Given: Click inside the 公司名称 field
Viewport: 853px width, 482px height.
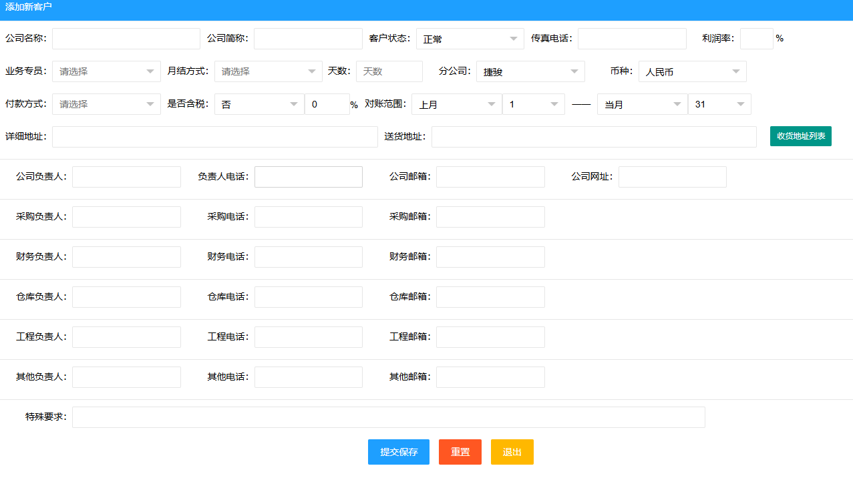Looking at the screenshot, I should (124, 38).
